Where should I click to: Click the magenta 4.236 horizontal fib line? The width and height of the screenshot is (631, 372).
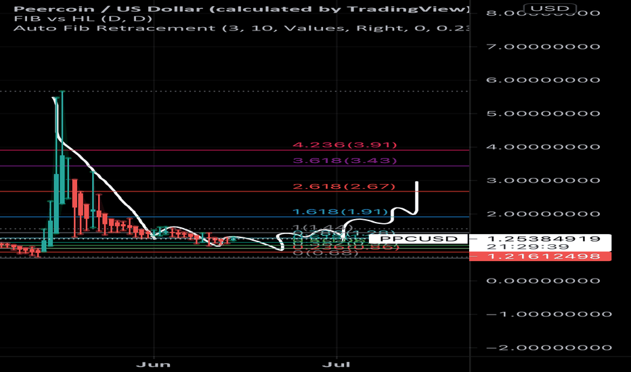pos(235,150)
